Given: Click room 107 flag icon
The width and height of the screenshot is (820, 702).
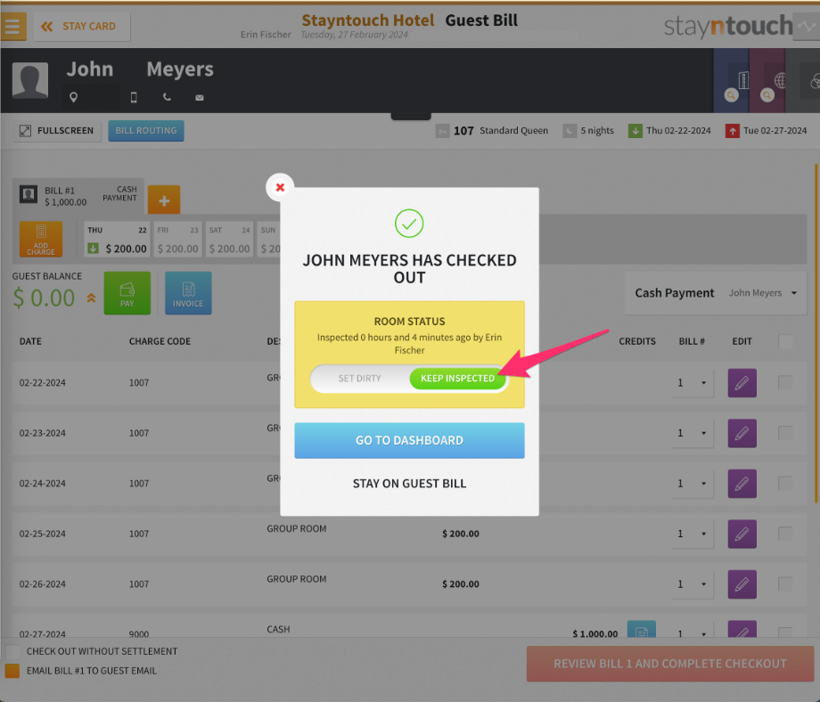Looking at the screenshot, I should point(442,131).
